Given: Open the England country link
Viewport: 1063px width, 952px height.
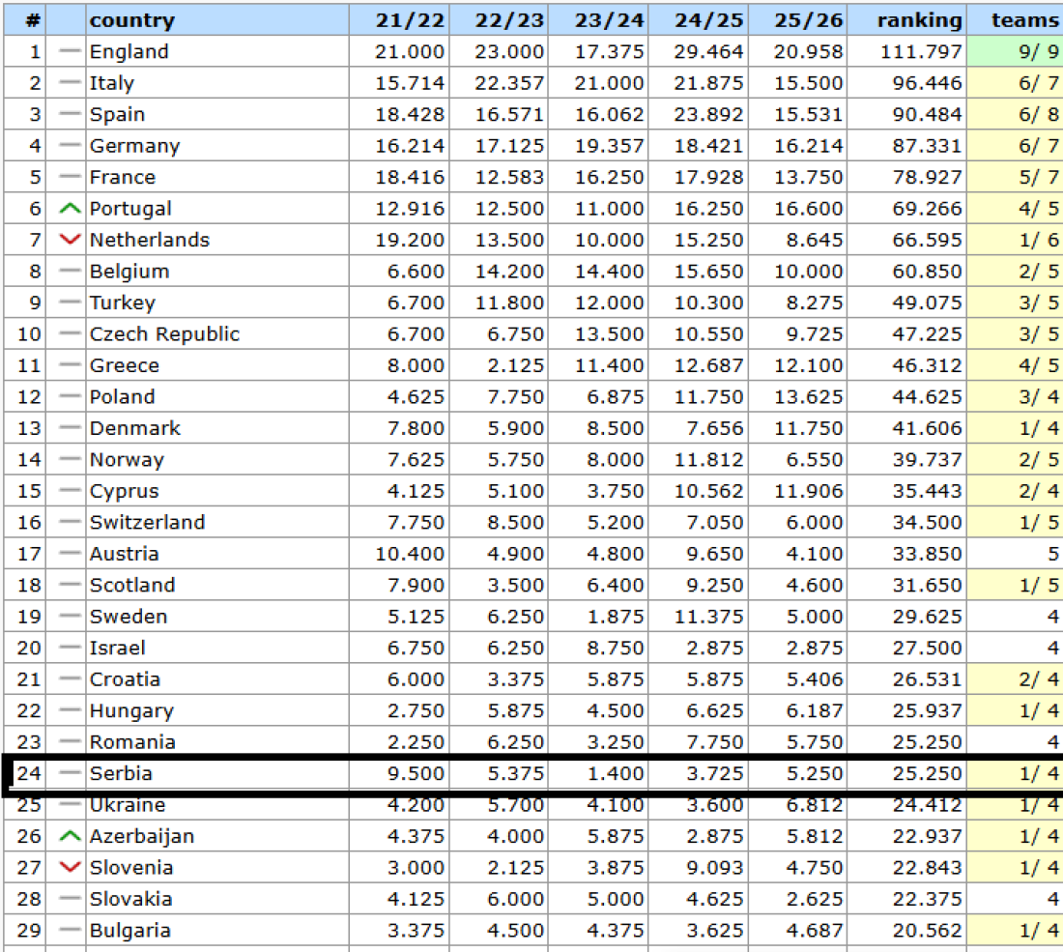Looking at the screenshot, I should pyautogui.click(x=129, y=52).
